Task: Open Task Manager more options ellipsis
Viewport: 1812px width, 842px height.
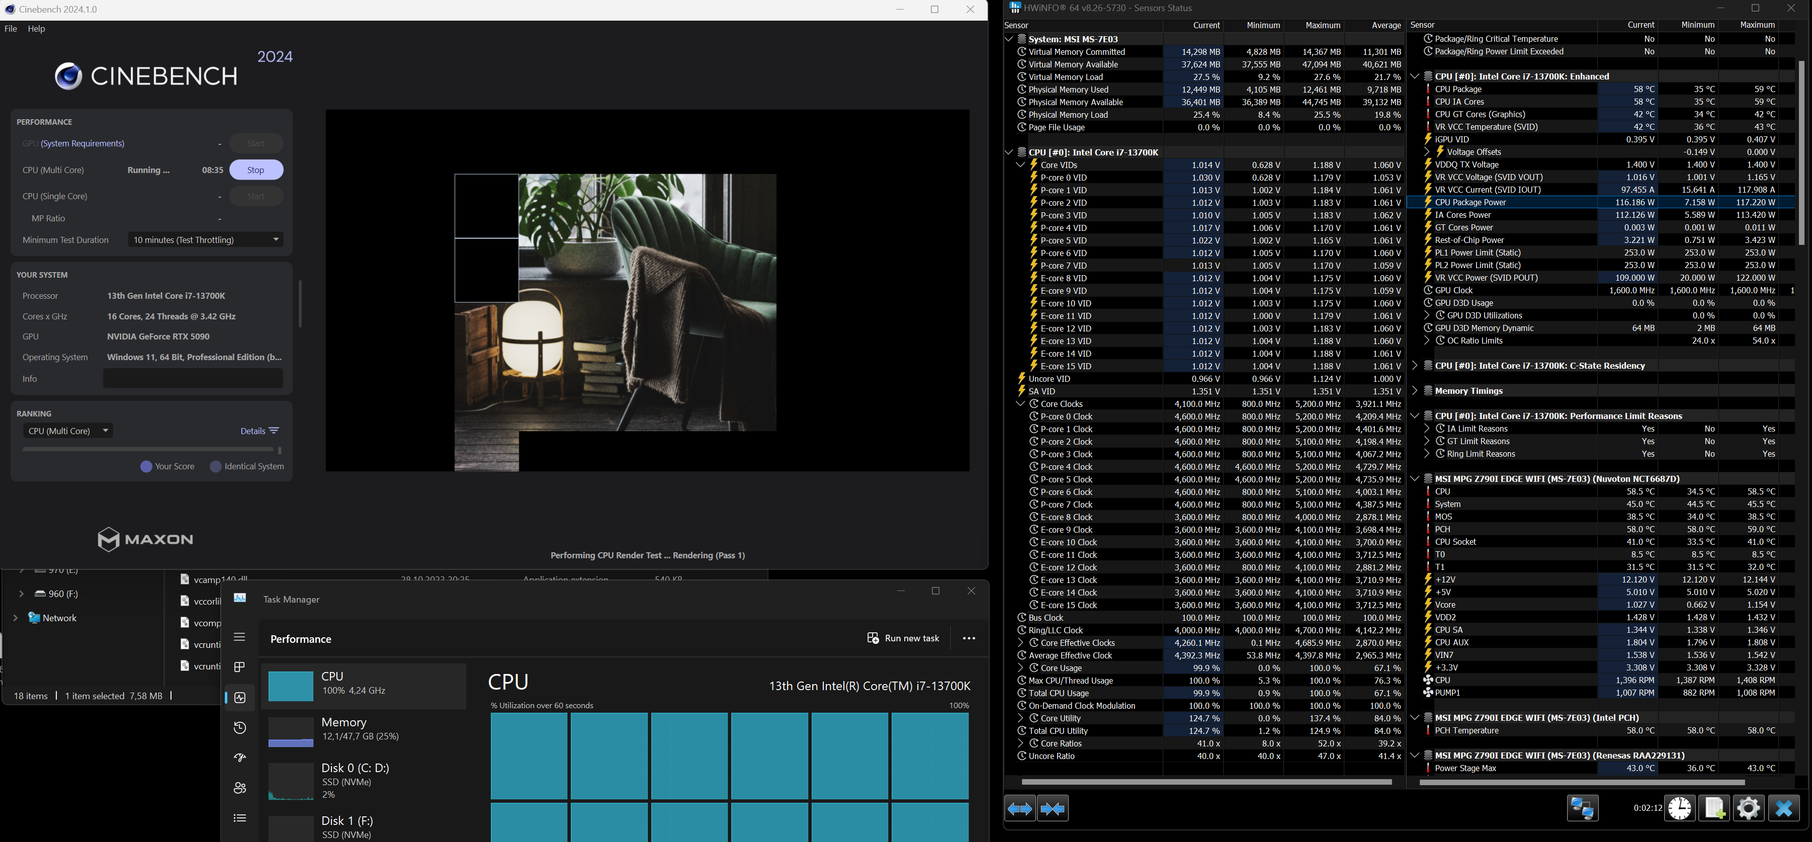Action: tap(969, 639)
